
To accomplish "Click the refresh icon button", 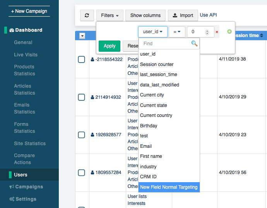I will point(87,15).
